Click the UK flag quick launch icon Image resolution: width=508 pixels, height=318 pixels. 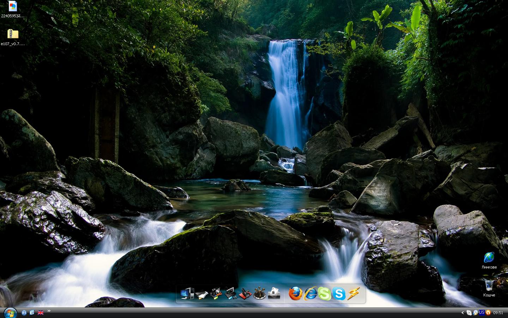click(41, 313)
